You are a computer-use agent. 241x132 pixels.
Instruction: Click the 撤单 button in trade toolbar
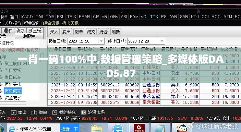tap(79, 32)
